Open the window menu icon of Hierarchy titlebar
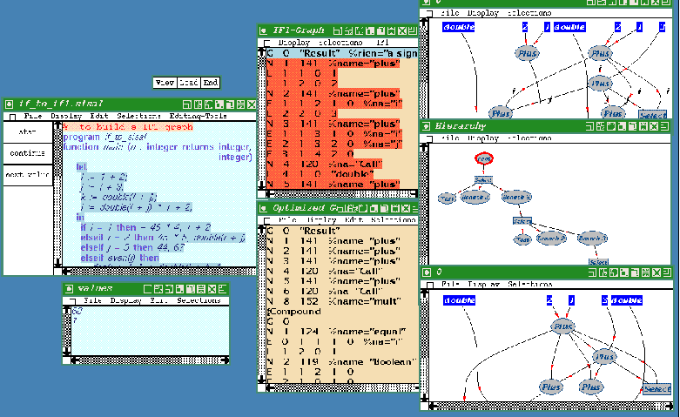The width and height of the screenshot is (680, 417). tap(426, 126)
